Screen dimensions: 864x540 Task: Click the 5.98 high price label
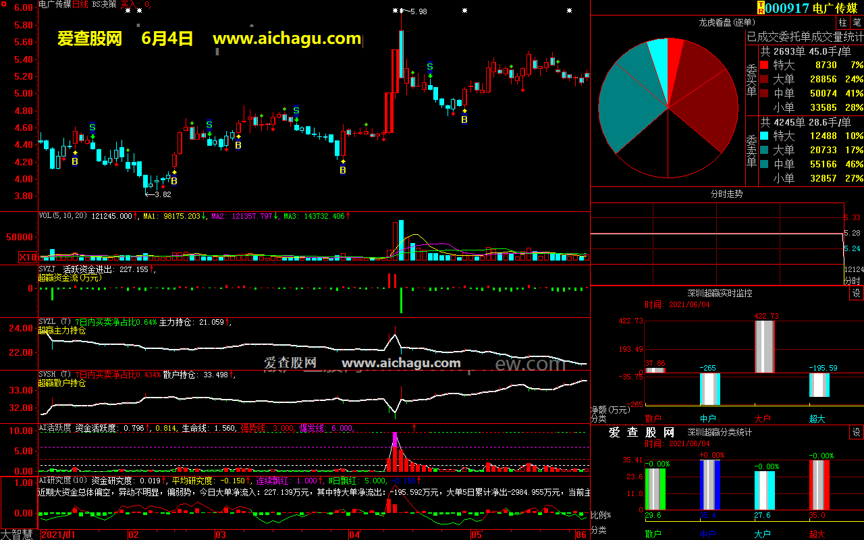point(418,11)
